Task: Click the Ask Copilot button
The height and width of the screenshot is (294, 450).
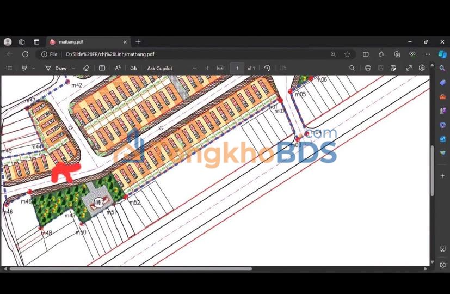Action: point(159,68)
